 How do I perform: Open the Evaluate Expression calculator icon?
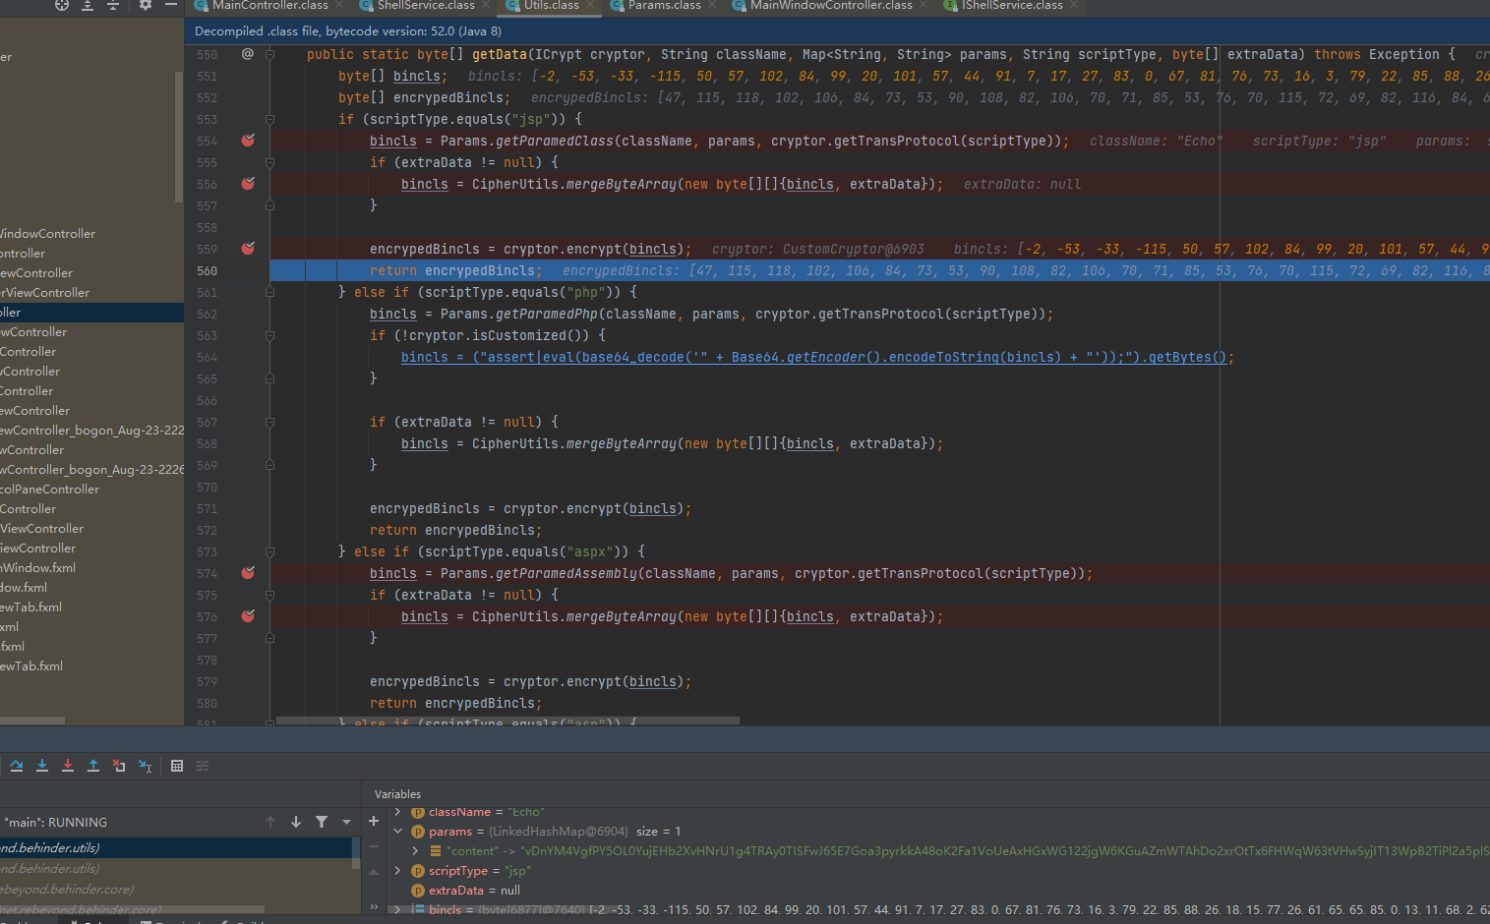[177, 766]
